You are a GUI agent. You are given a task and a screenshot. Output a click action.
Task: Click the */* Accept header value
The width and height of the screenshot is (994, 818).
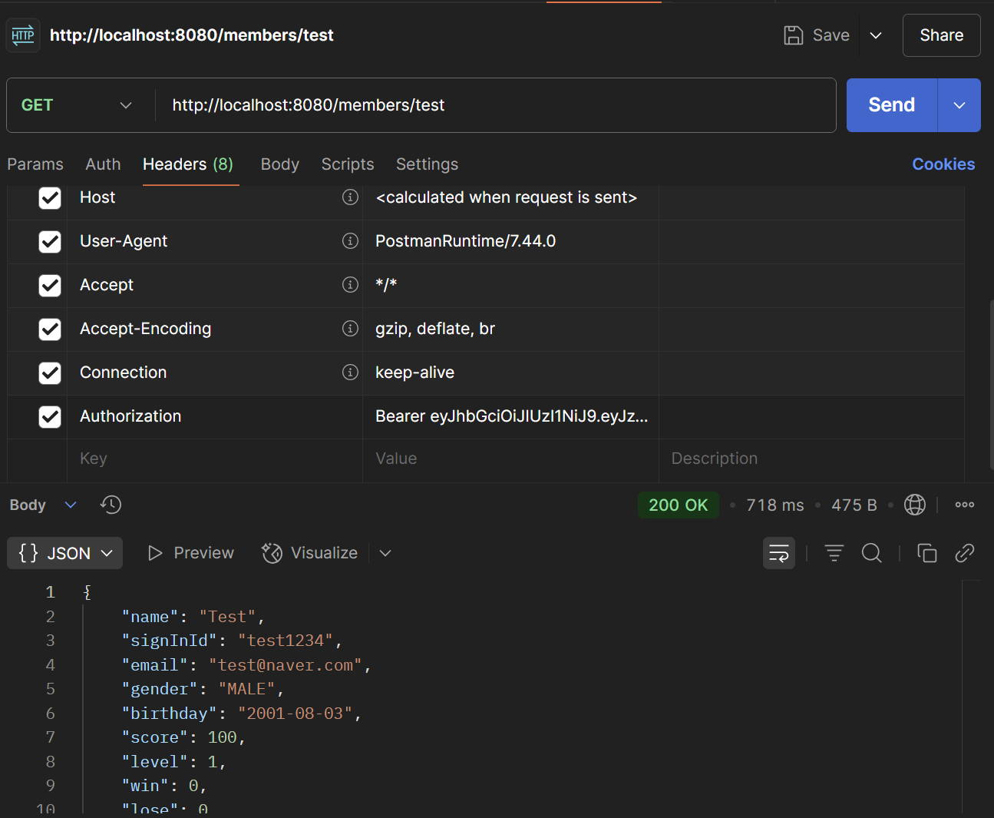(x=386, y=285)
